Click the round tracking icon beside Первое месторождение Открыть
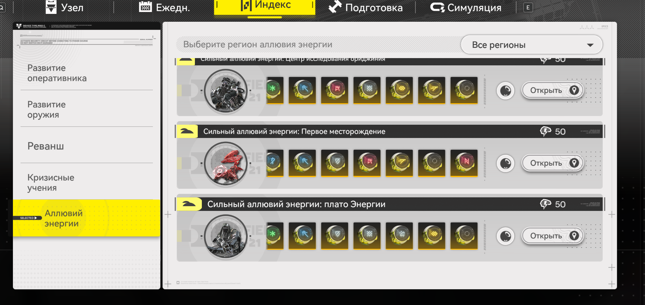645x305 pixels. (505, 164)
